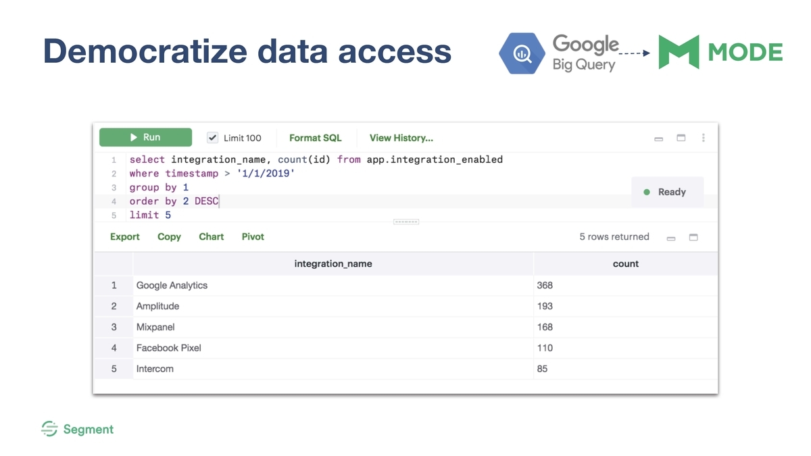Open the editor three-dot options menu
This screenshot has width=811, height=456.
pyautogui.click(x=703, y=138)
